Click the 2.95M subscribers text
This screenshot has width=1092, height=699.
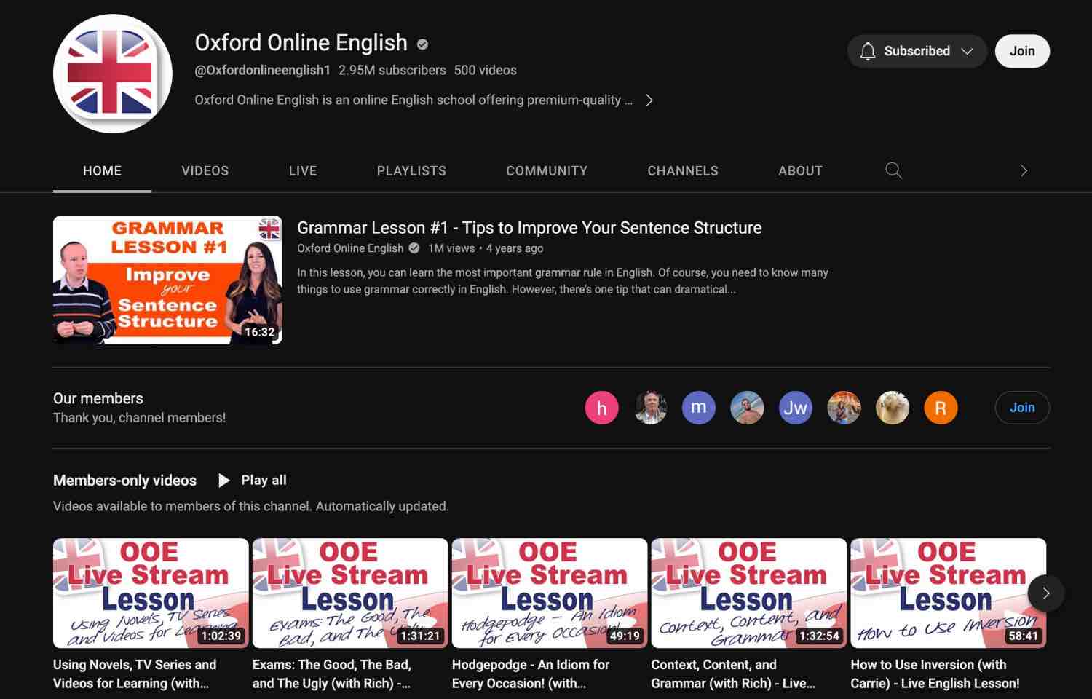point(392,71)
